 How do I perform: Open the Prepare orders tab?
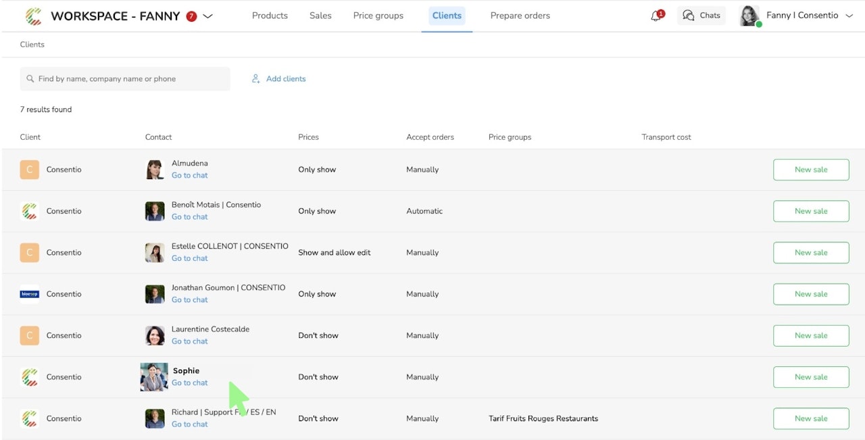click(520, 16)
